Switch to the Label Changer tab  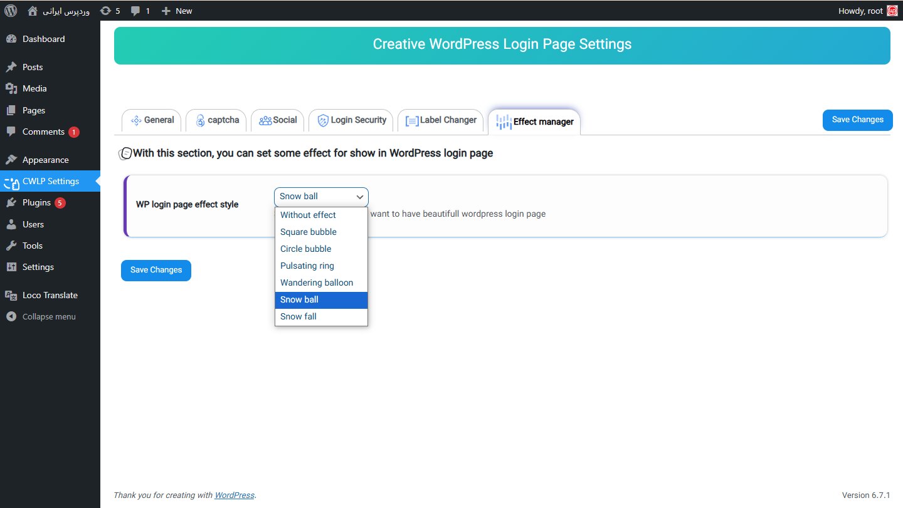(x=440, y=120)
